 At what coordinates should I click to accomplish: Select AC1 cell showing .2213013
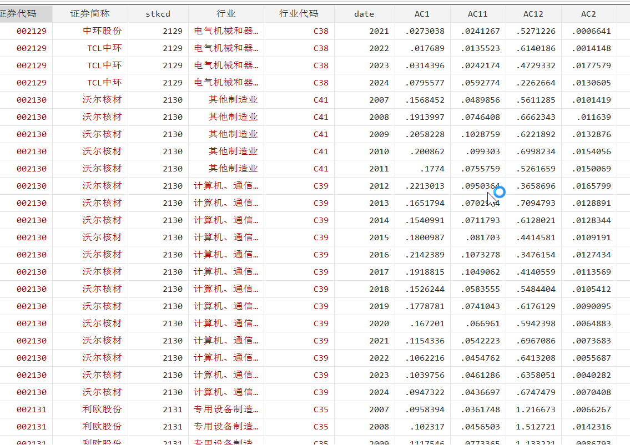(425, 186)
